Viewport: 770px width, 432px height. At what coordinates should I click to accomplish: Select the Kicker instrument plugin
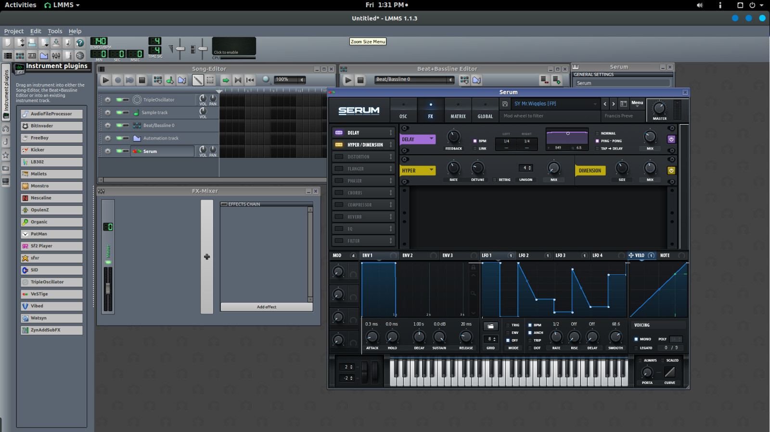click(x=51, y=150)
